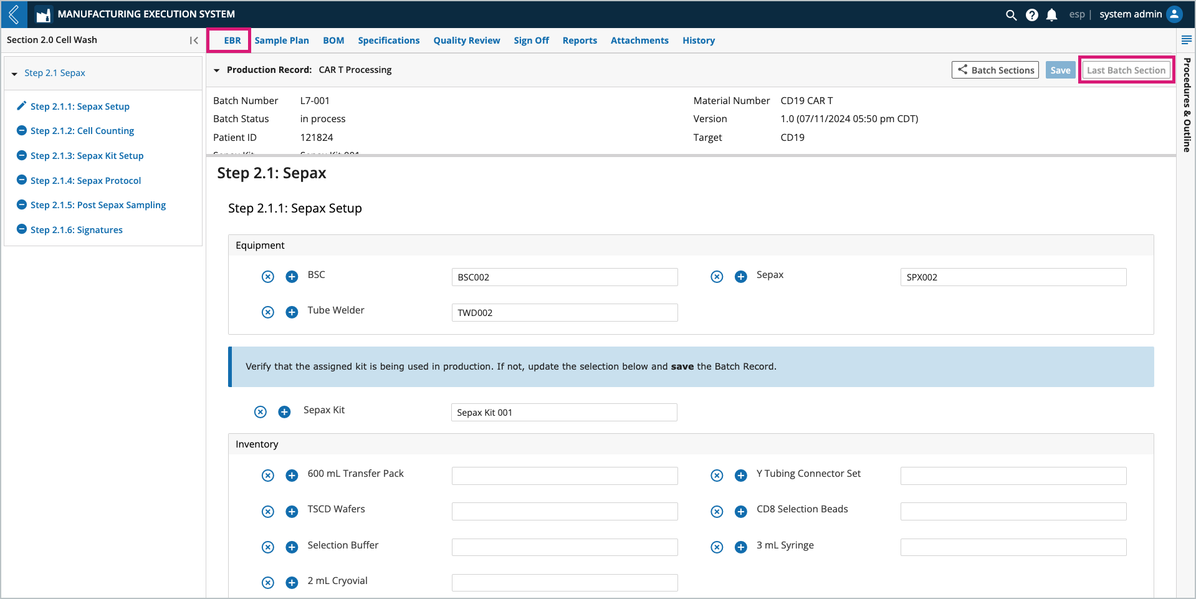The height and width of the screenshot is (599, 1196).
Task: Go to Step 2.1.4: Sepax Protocol
Action: (x=85, y=181)
